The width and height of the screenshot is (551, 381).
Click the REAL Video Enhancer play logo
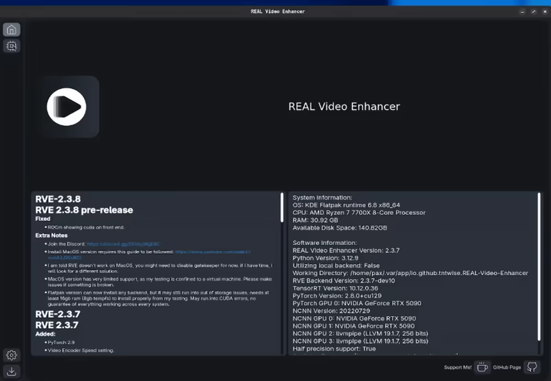(67, 107)
